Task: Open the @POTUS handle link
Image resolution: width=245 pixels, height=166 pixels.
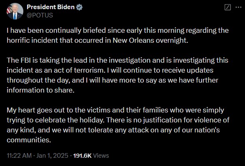Action: click(x=40, y=15)
